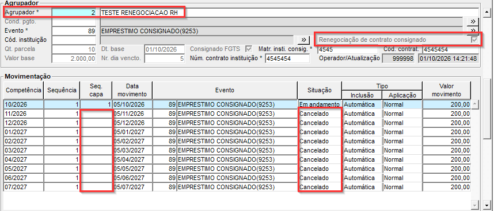Click Qt. parcela field showing 10
The width and height of the screenshot is (494, 211).
pos(74,49)
